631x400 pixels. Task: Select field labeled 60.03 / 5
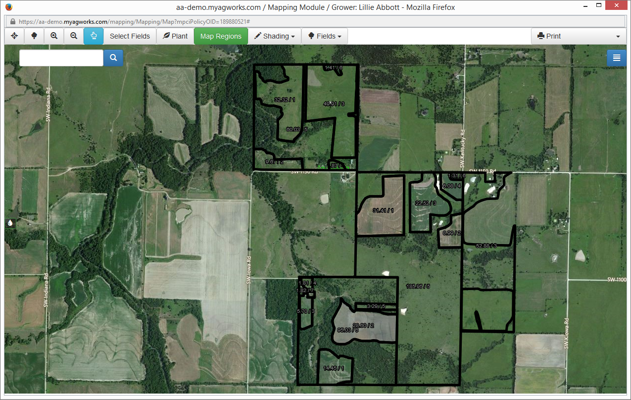297,129
